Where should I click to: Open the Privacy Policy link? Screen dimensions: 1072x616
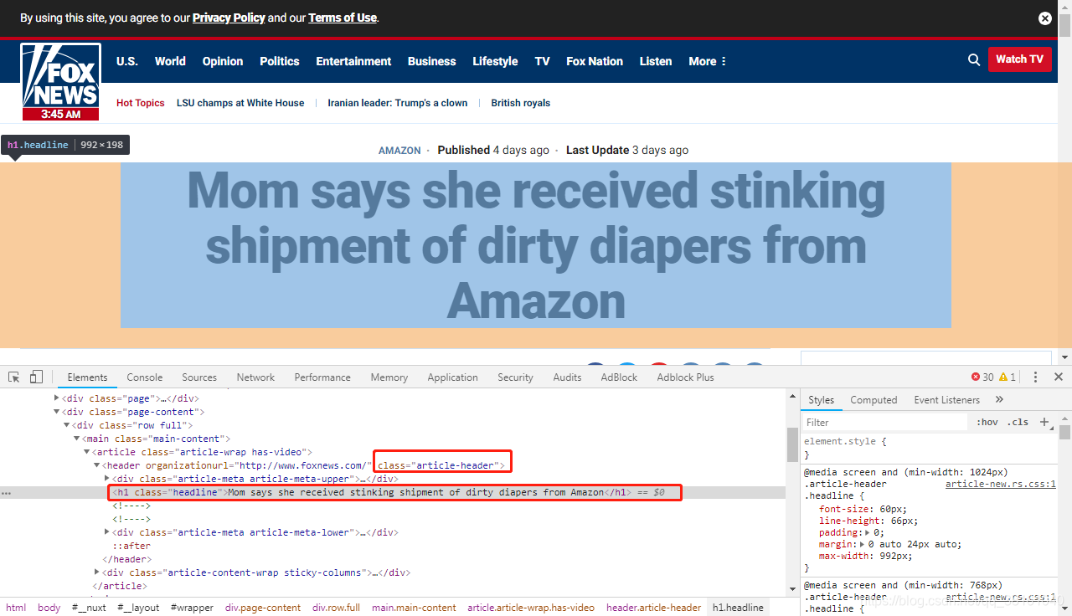pyautogui.click(x=229, y=18)
